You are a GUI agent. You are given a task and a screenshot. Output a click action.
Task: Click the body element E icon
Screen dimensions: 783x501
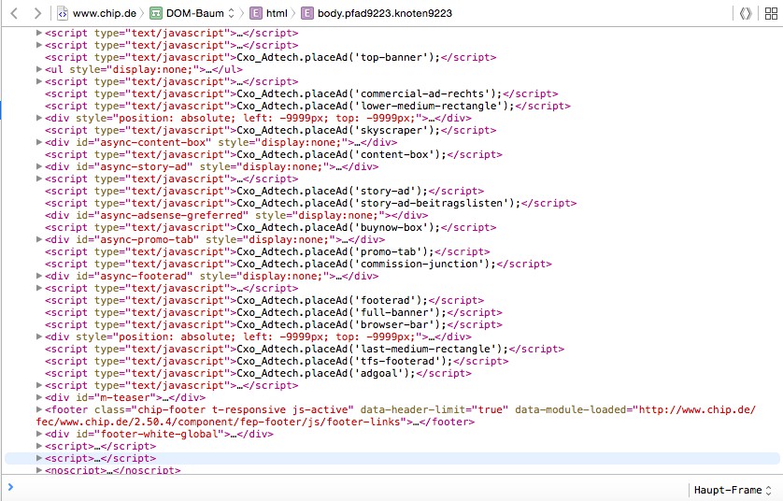click(x=307, y=13)
